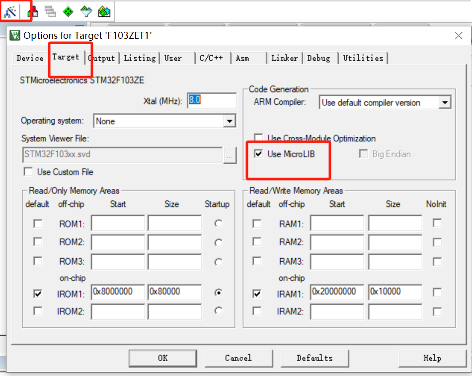472x376 pixels.
Task: Check the Use Custom File box
Action: click(28, 172)
